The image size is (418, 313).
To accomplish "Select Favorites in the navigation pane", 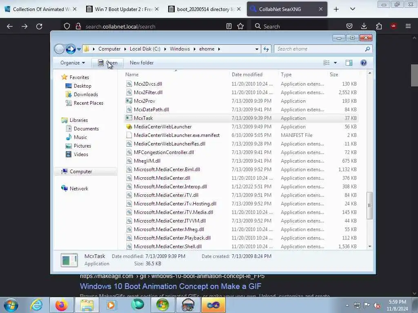I will click(x=79, y=77).
